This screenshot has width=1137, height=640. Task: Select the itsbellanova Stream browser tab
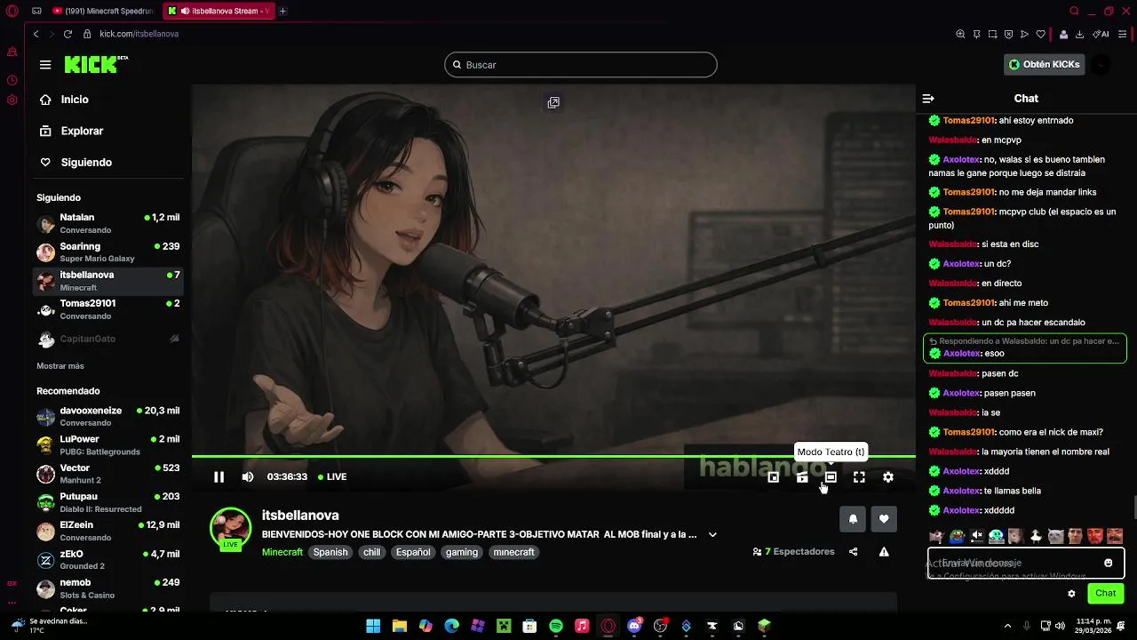pyautogui.click(x=219, y=12)
